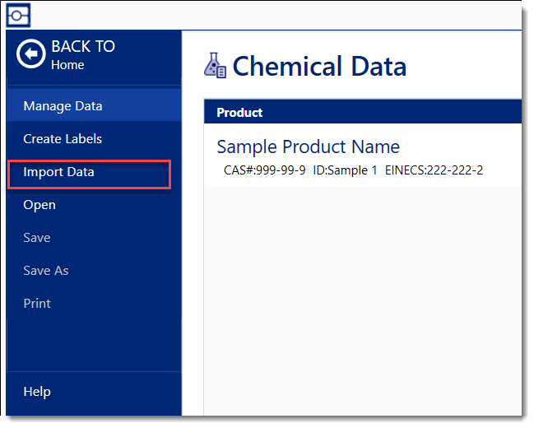Choose Import Data from the sidebar
Screen dimensions: 534x428
pos(59,172)
